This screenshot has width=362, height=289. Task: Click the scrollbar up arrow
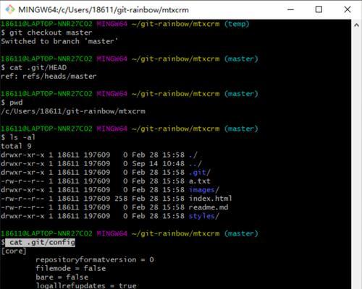click(x=356, y=25)
